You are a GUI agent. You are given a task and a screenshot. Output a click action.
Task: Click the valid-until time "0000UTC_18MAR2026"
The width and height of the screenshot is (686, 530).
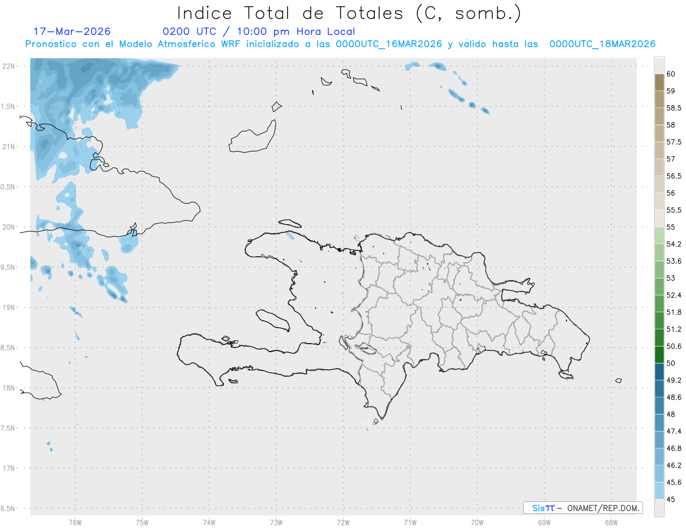click(602, 44)
